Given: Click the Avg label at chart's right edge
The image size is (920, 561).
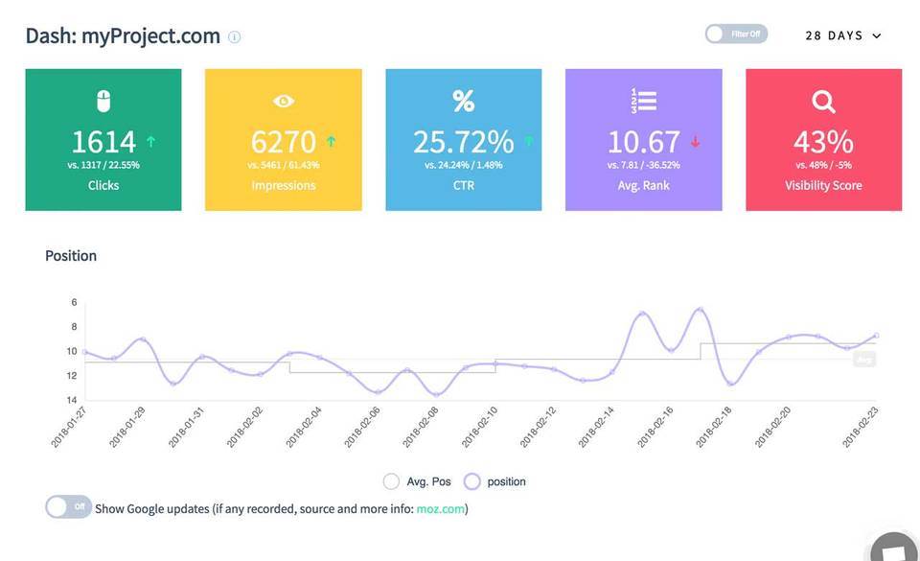Looking at the screenshot, I should tap(864, 360).
